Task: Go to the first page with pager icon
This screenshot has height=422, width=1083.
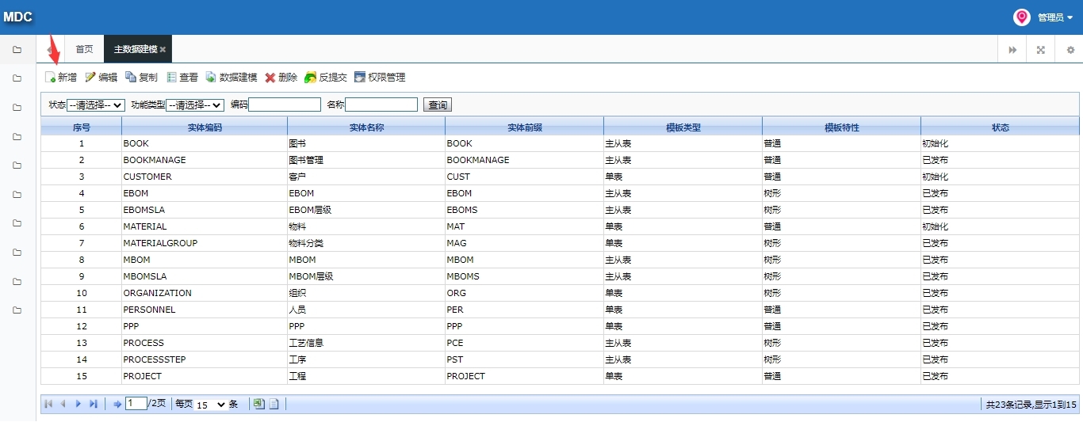Action: (x=48, y=404)
